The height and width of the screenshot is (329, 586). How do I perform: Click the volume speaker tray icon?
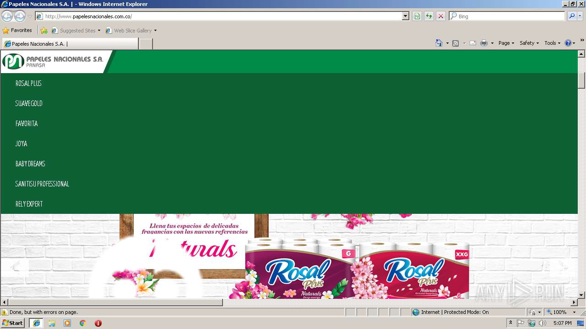point(543,323)
